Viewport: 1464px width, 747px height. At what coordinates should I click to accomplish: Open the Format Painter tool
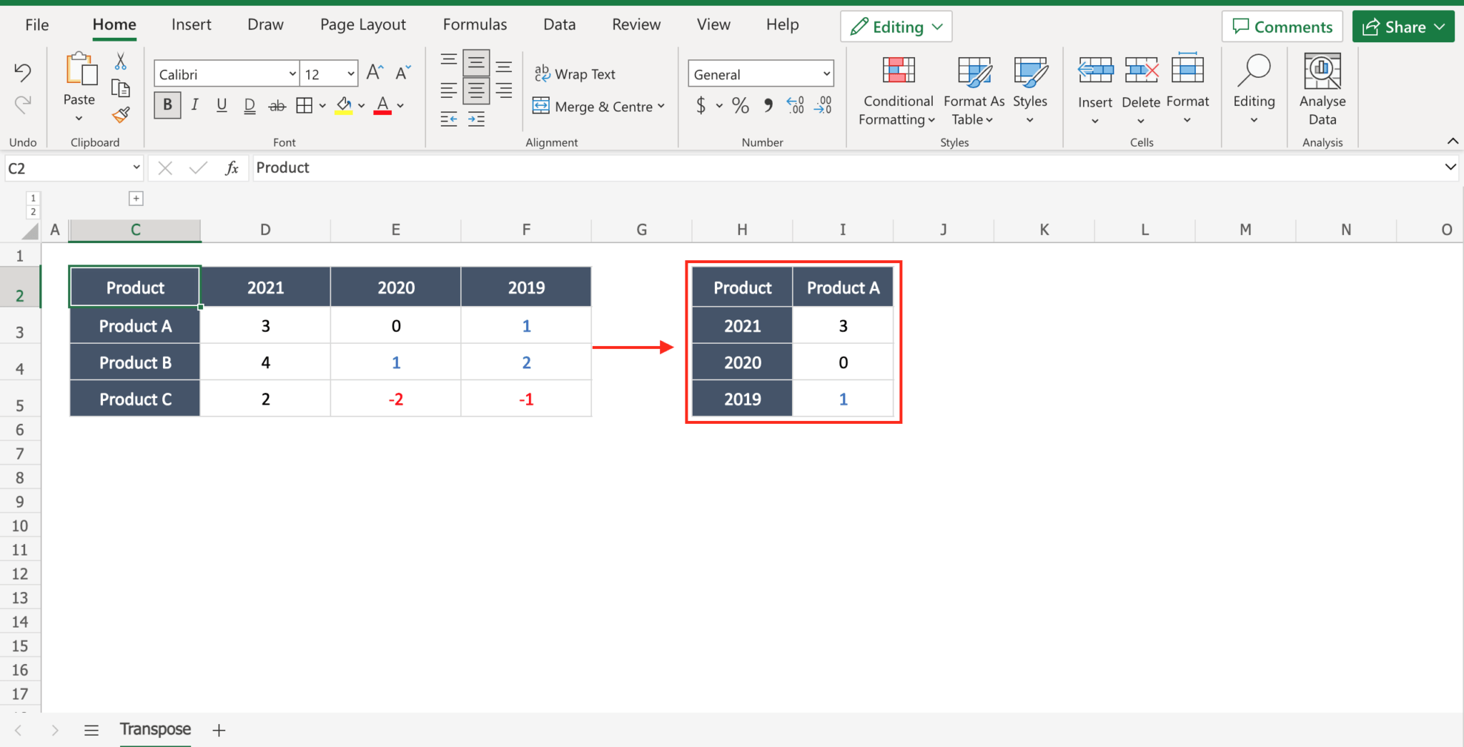tap(121, 114)
